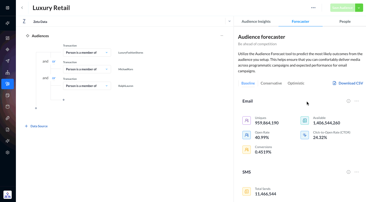
Task: Open the sidebar expand panel icon
Action: tap(8, 8)
